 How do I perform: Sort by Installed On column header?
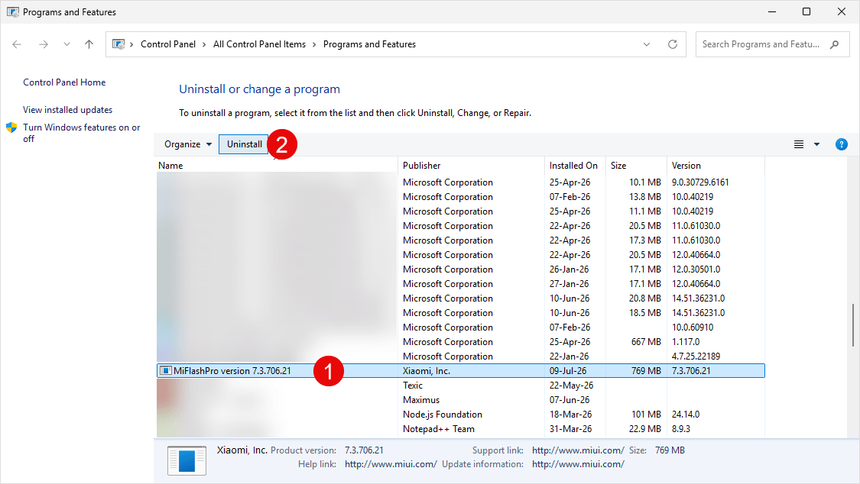(575, 166)
